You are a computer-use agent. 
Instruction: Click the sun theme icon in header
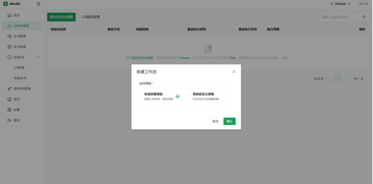(x=332, y=4)
